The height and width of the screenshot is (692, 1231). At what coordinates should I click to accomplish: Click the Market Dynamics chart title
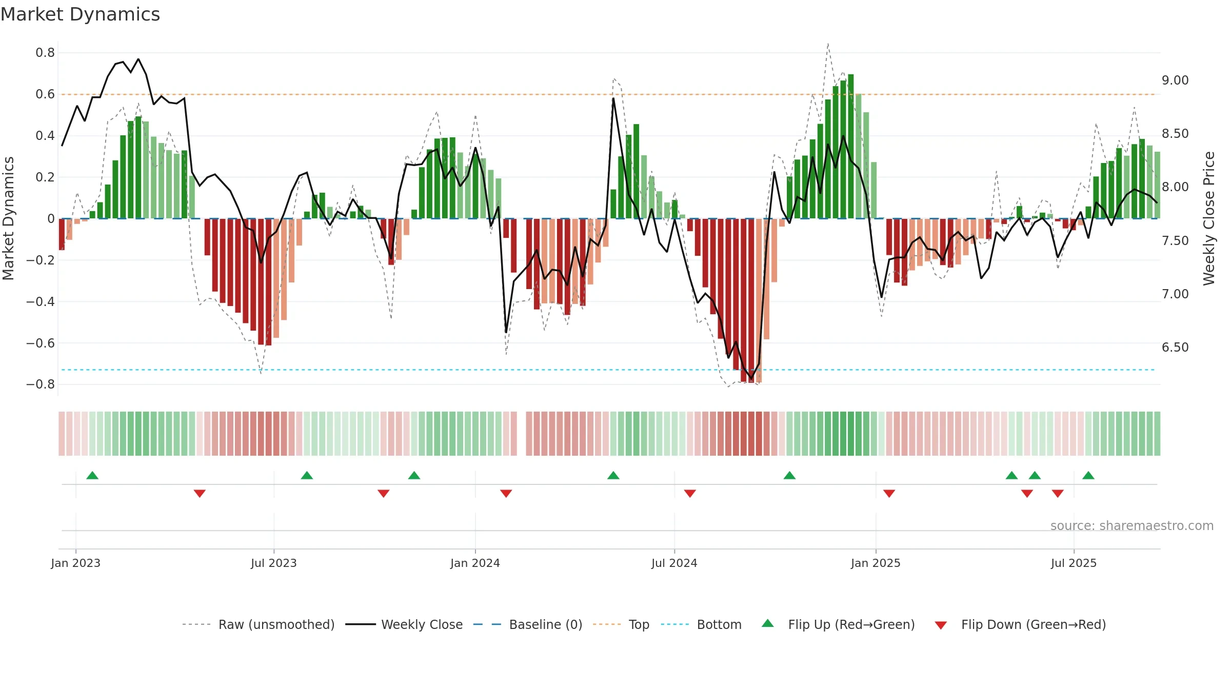pos(80,14)
